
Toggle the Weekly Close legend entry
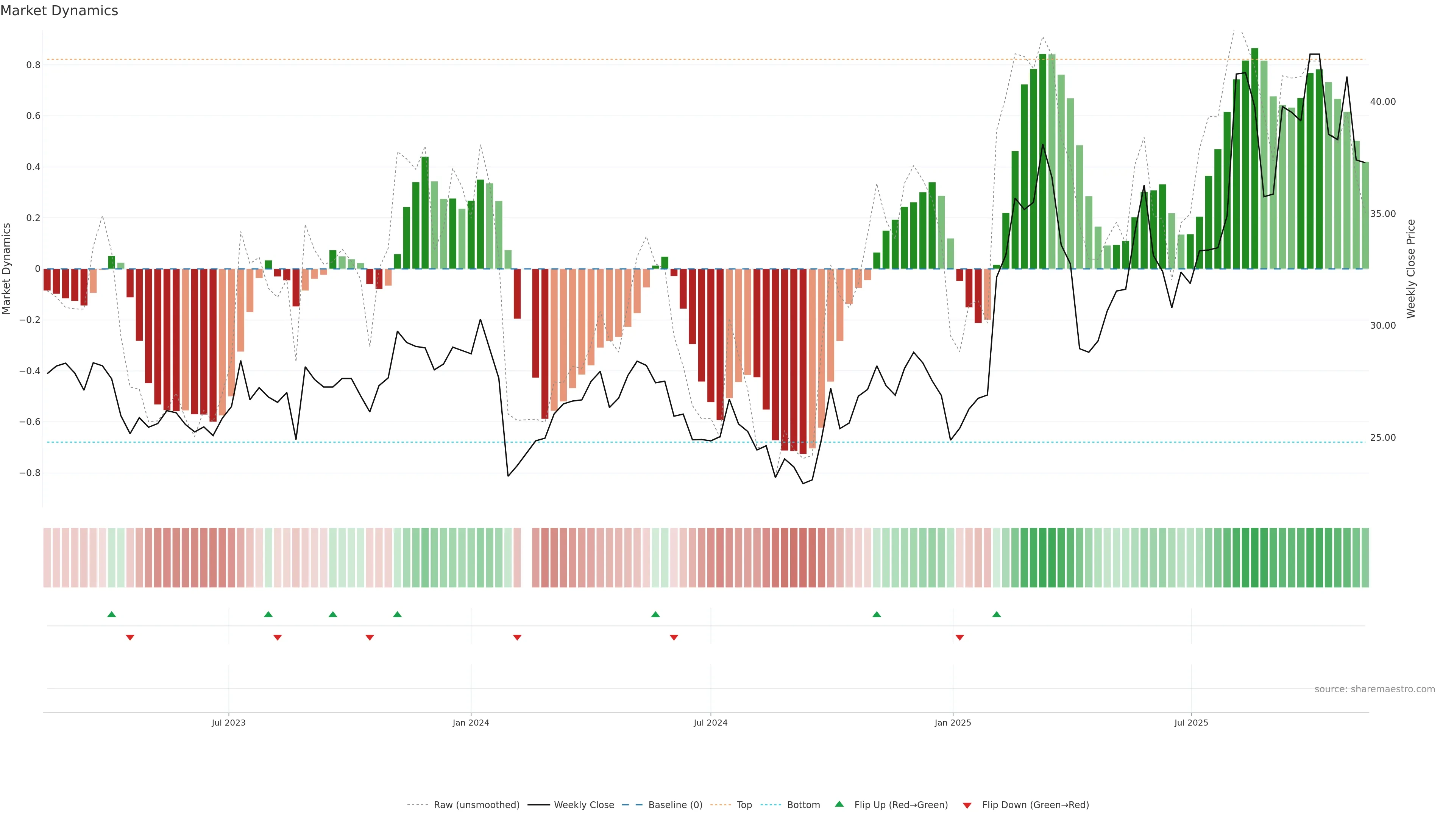[x=583, y=804]
